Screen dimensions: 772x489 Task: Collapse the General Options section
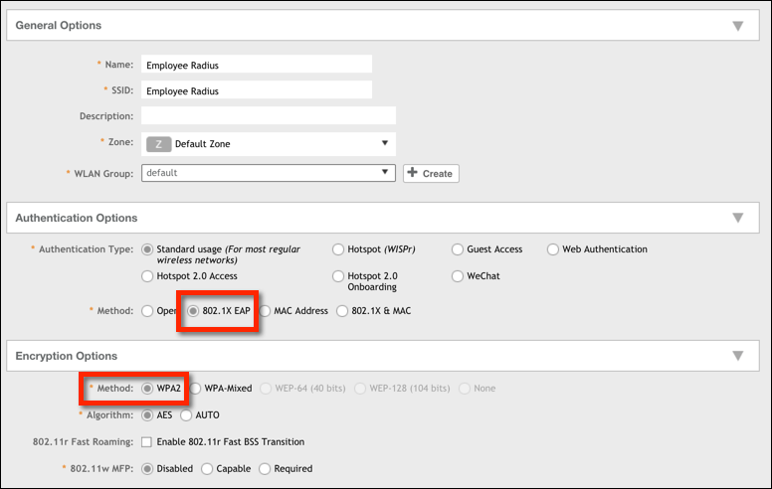(737, 25)
